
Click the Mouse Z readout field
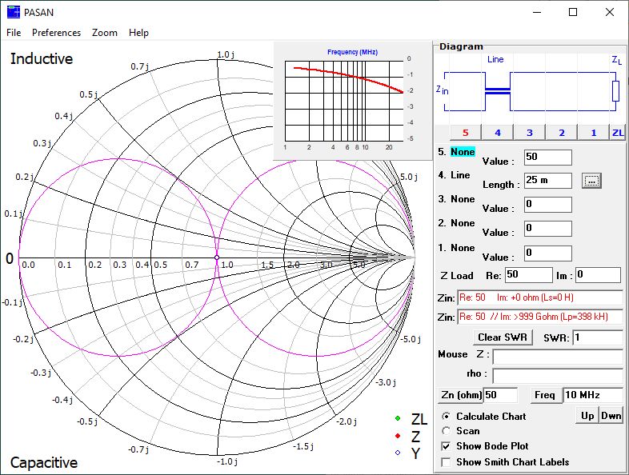[558, 357]
